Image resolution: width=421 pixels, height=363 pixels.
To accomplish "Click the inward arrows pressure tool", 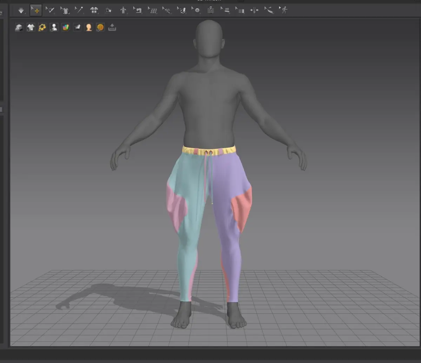I will (x=254, y=11).
